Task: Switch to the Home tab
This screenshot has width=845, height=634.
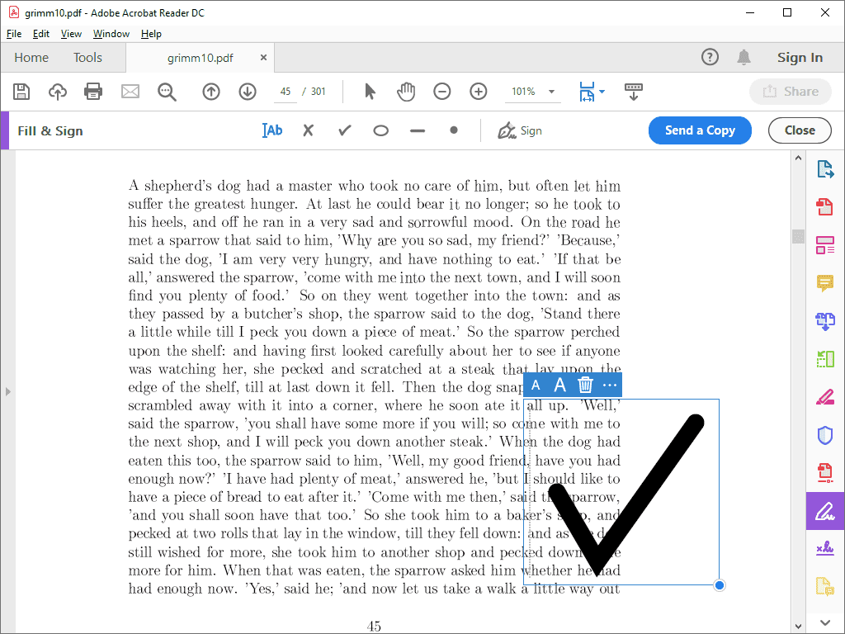Action: [31, 58]
